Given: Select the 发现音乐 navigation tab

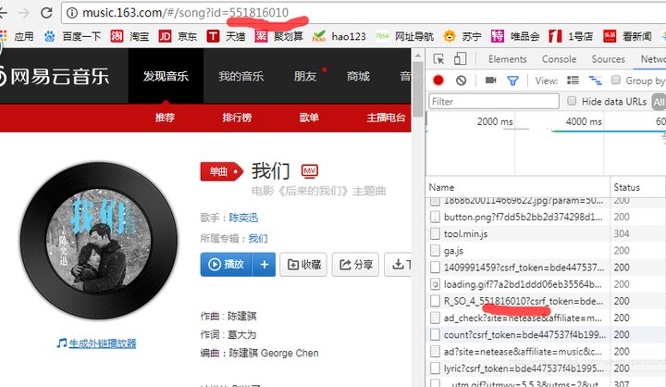Looking at the screenshot, I should pyautogui.click(x=166, y=76).
